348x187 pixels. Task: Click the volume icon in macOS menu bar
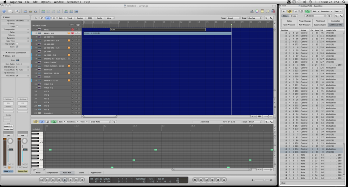[304, 2]
